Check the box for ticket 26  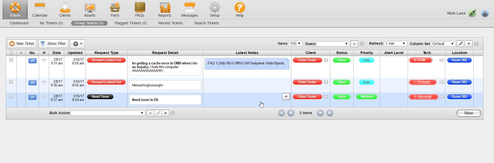[x=11, y=82]
